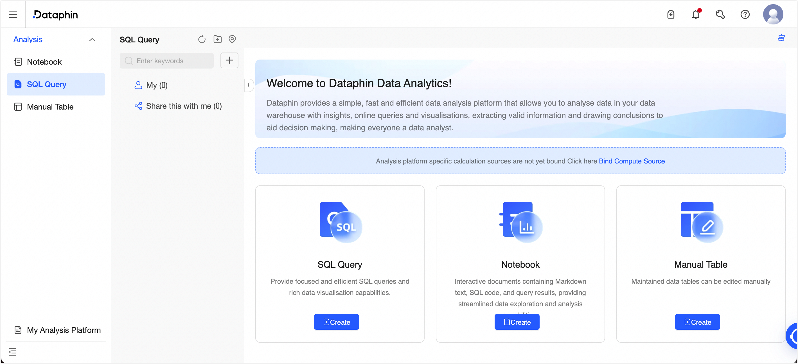This screenshot has height=364, width=798.
Task: Click the top-right panel layout icon
Action: coord(781,38)
